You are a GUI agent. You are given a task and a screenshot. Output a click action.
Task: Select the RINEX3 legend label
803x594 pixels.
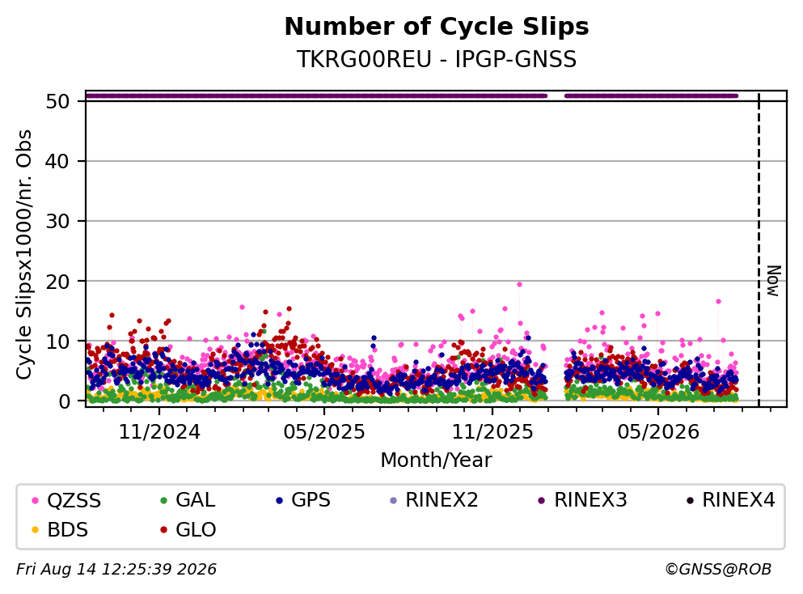click(x=590, y=500)
